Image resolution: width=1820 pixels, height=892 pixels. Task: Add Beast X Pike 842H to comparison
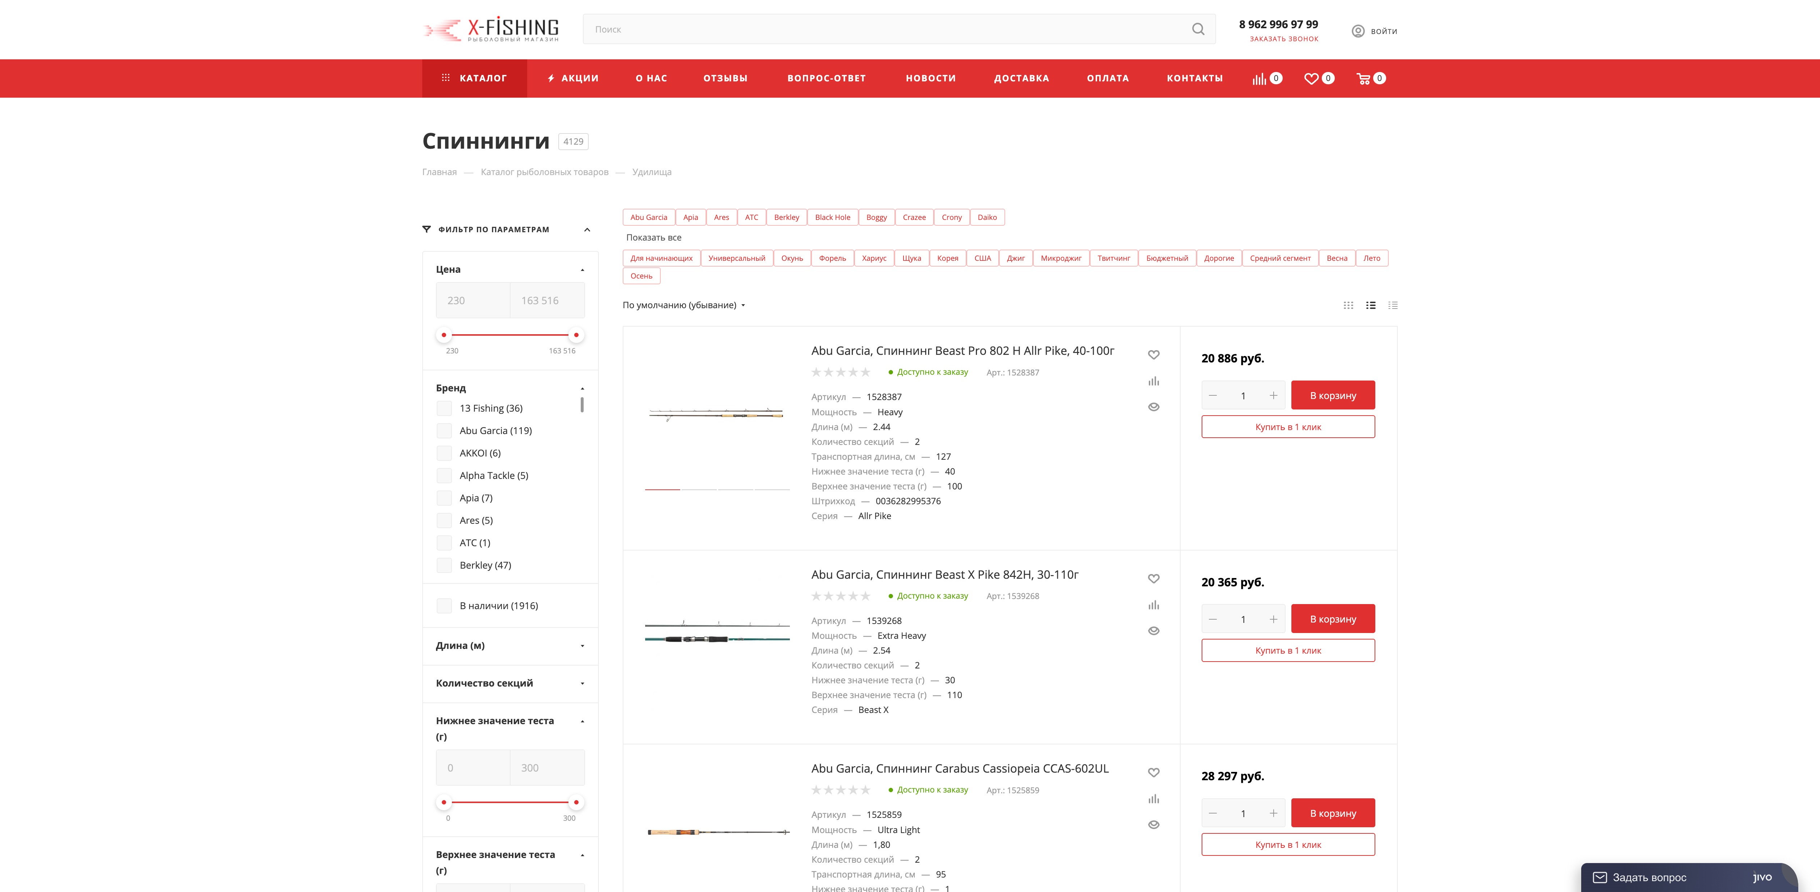1153,605
